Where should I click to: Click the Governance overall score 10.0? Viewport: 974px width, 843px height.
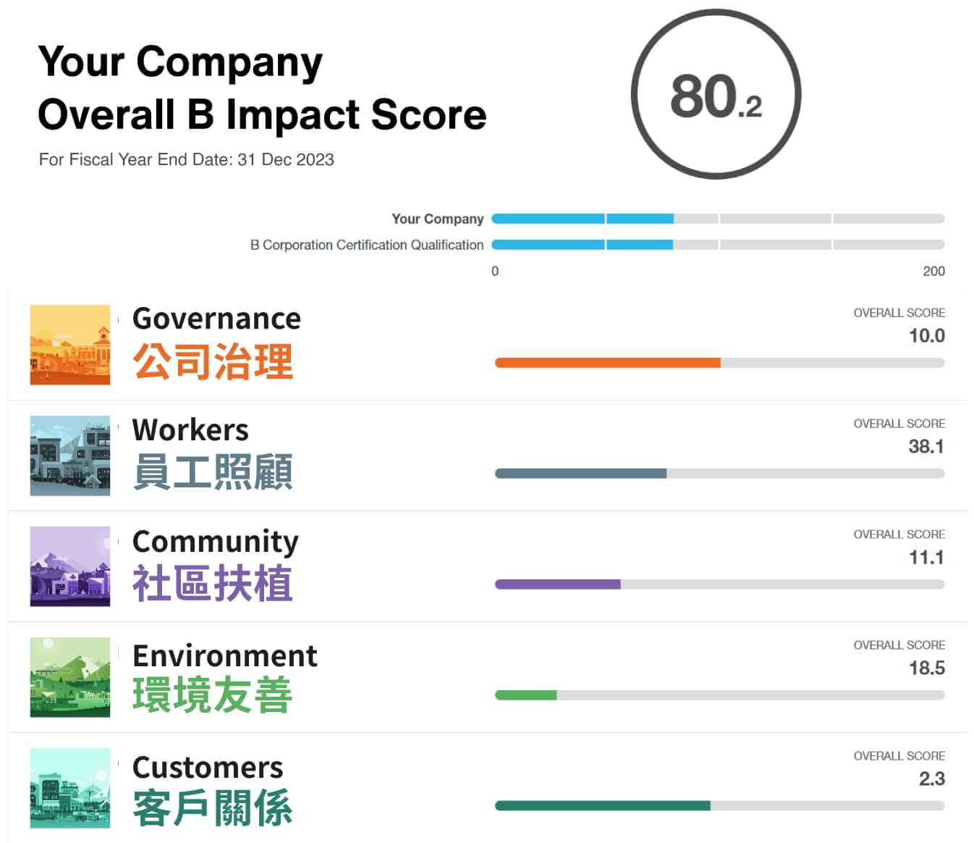(x=926, y=336)
